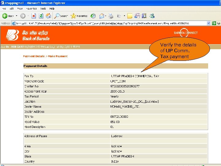
Task: Go to the Home page icon
Action: (48, 16)
